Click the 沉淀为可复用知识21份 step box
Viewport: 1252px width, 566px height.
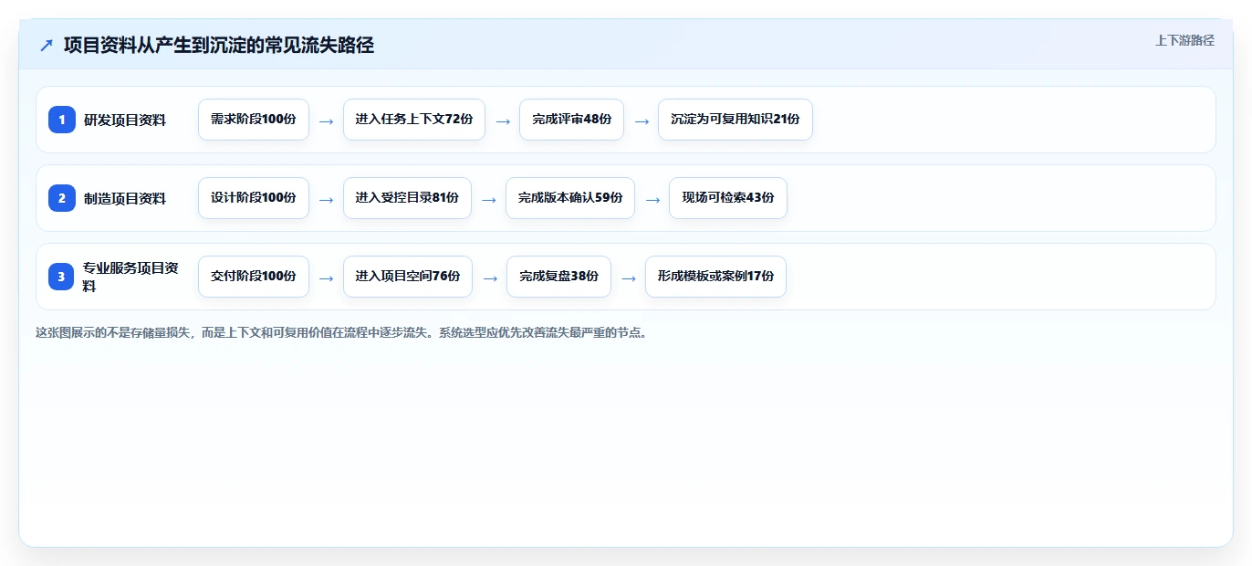(x=736, y=120)
